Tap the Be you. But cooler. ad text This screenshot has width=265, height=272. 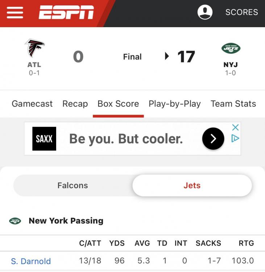tap(126, 139)
